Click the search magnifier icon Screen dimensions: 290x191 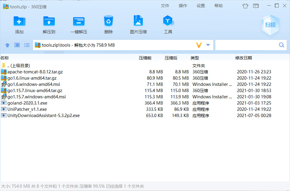coord(281,45)
